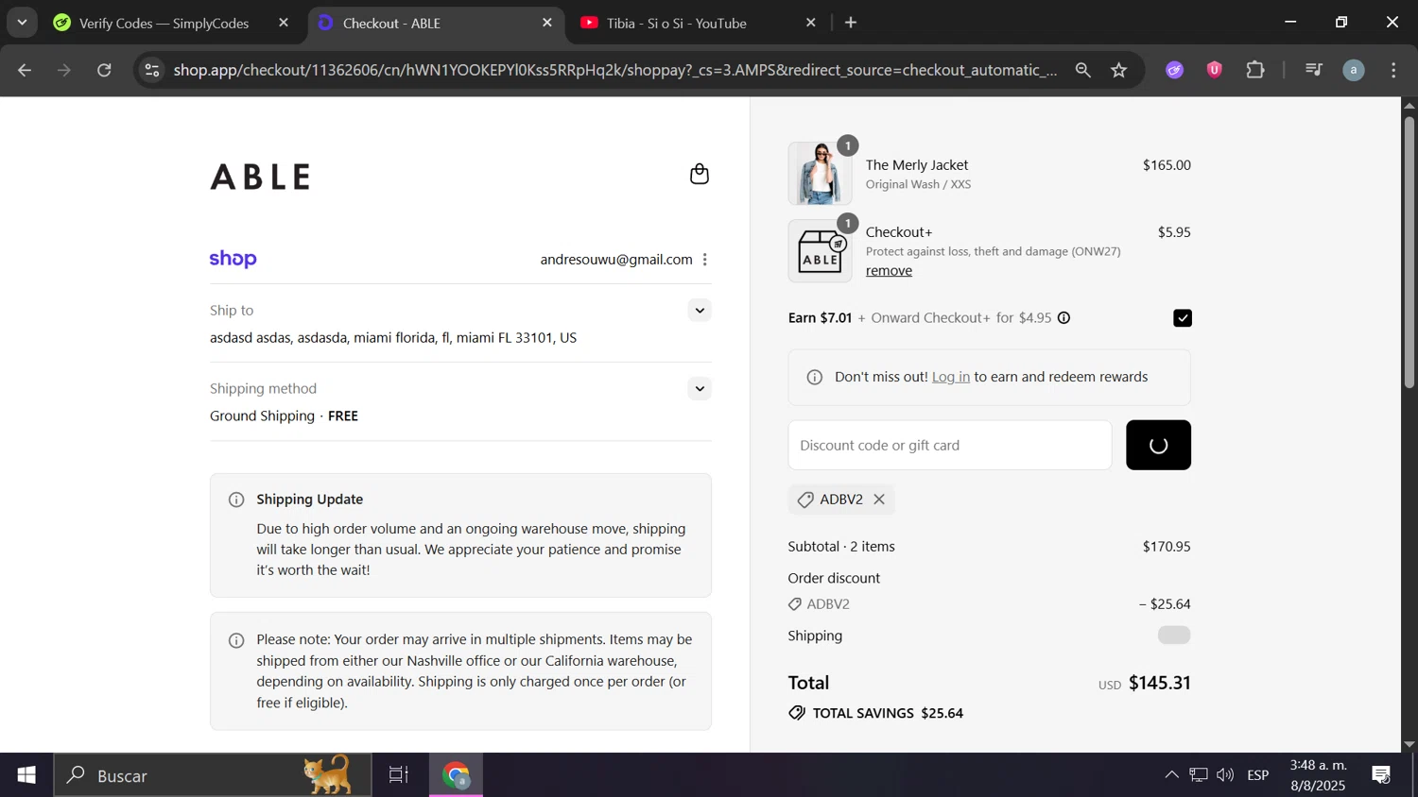Click email andresouwu@gmail.com
Screen dimensions: 1418x797
click(616, 260)
